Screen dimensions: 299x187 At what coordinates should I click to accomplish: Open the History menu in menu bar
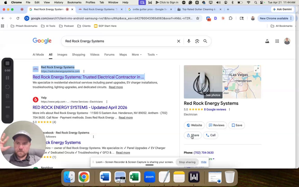[59, 2]
